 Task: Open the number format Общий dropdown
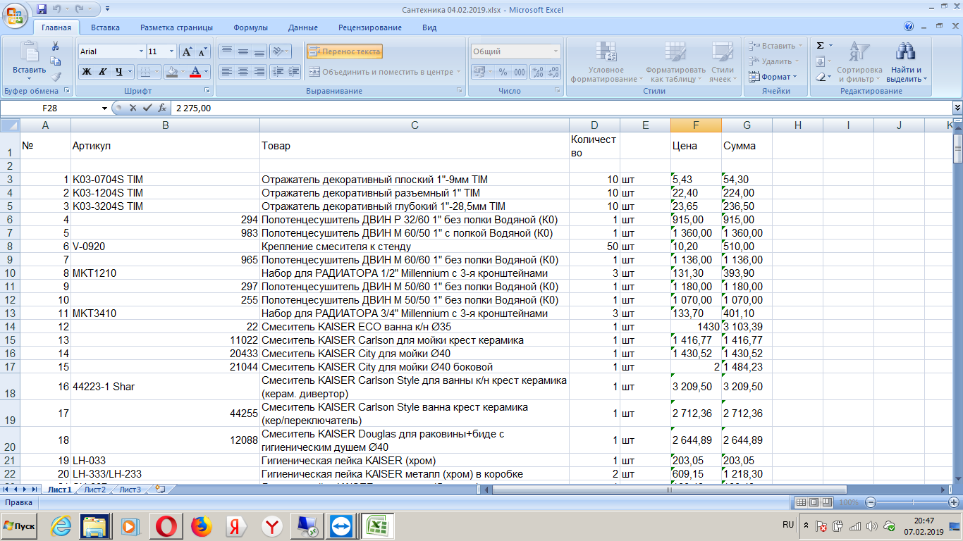(x=556, y=51)
